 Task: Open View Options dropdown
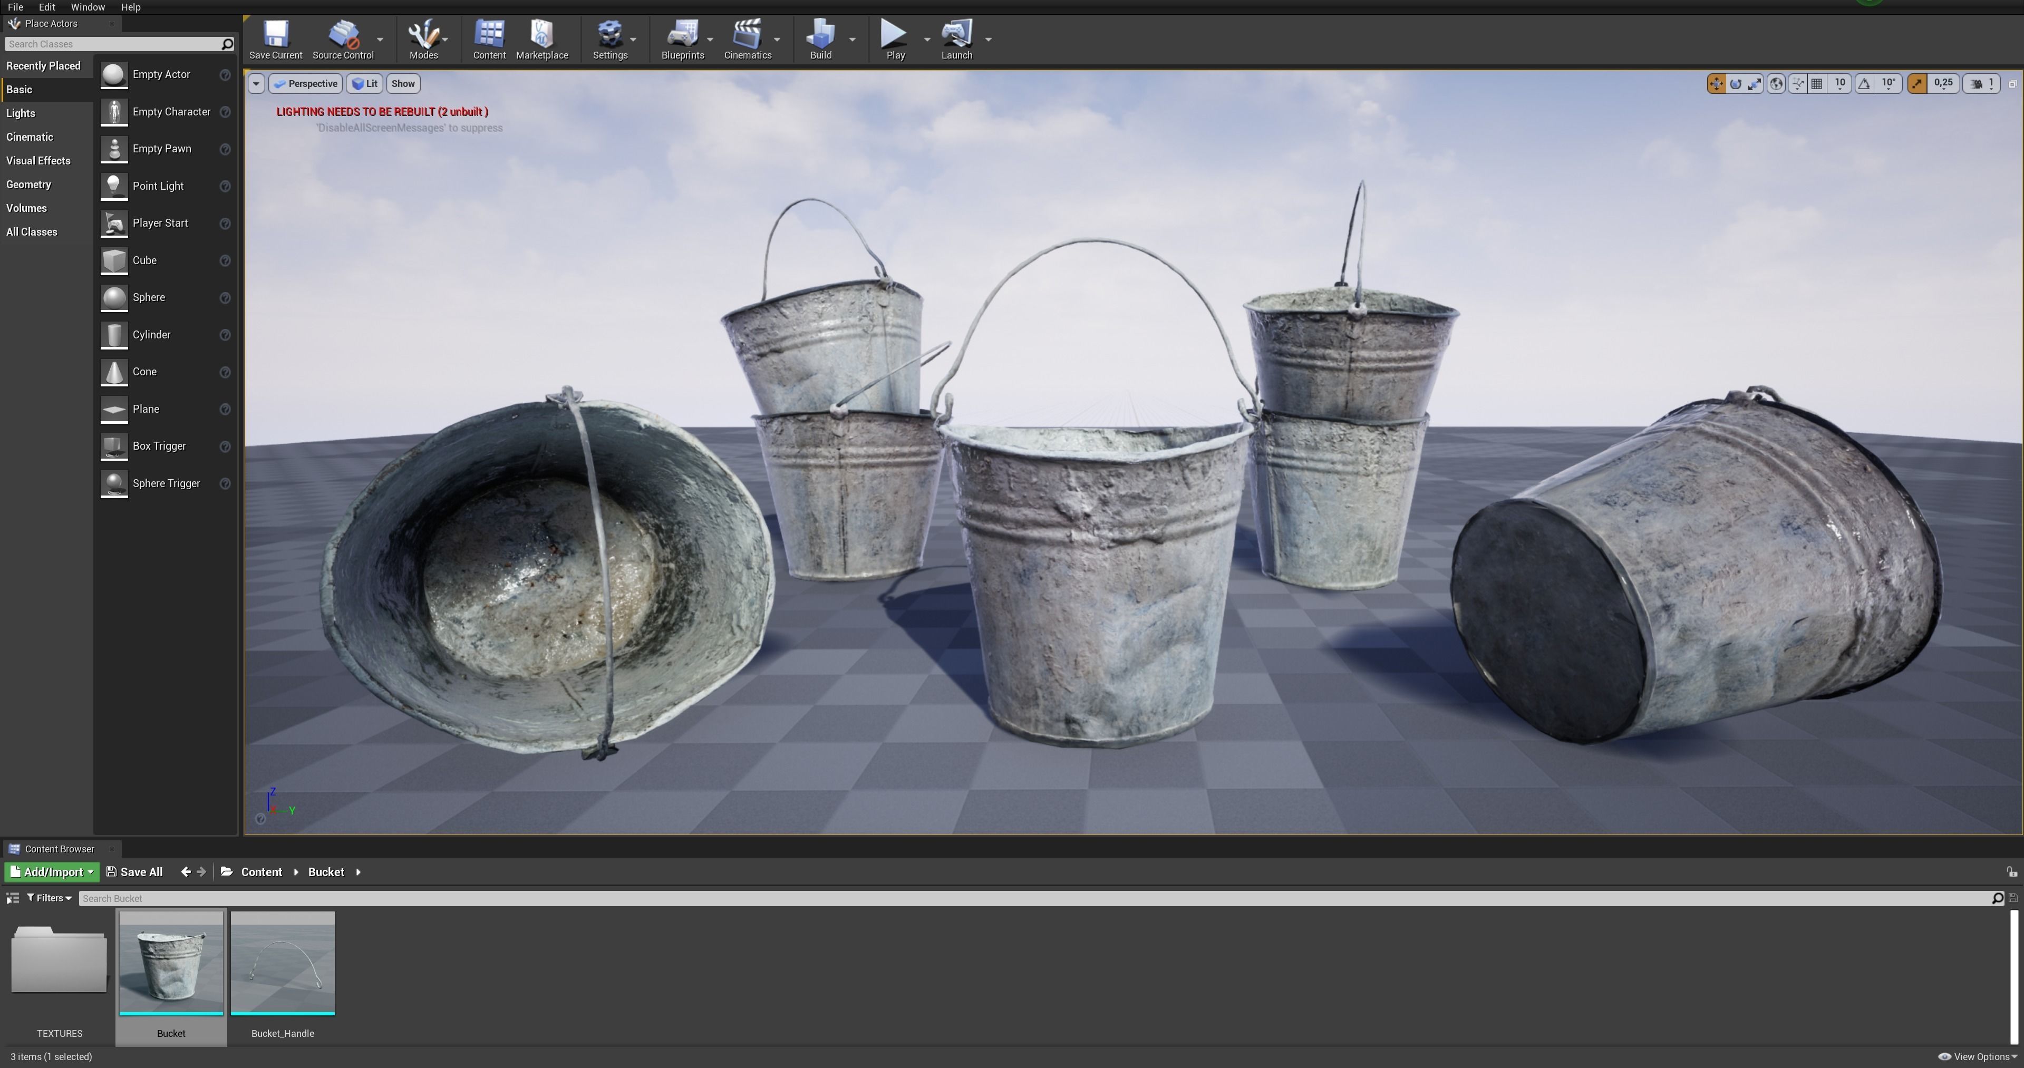click(x=1978, y=1057)
